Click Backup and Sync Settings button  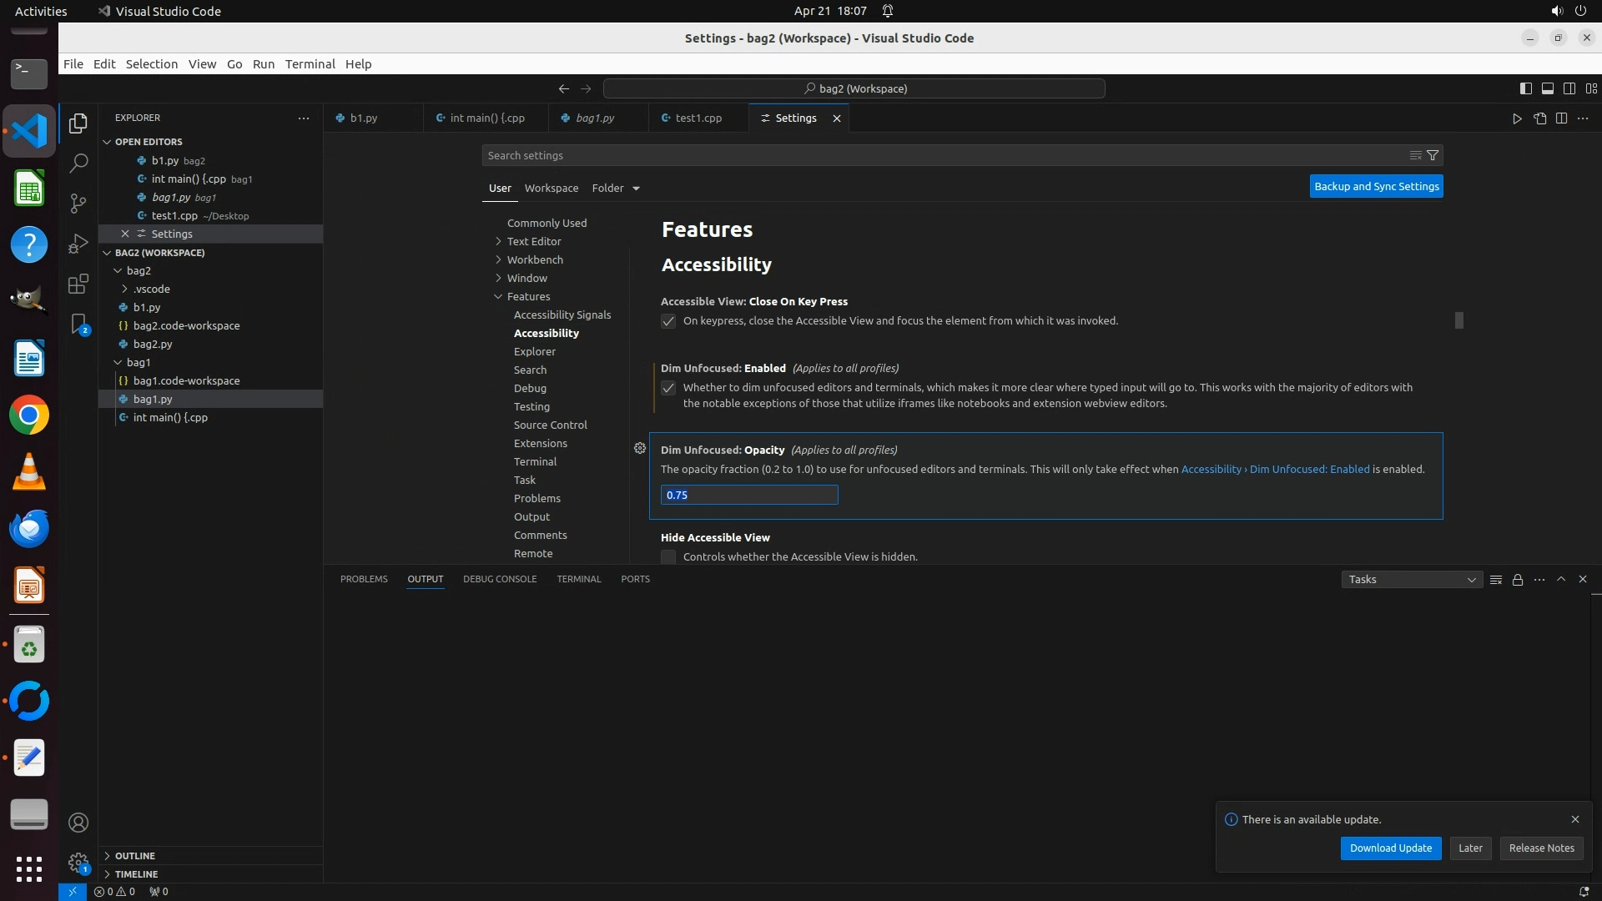point(1376,187)
